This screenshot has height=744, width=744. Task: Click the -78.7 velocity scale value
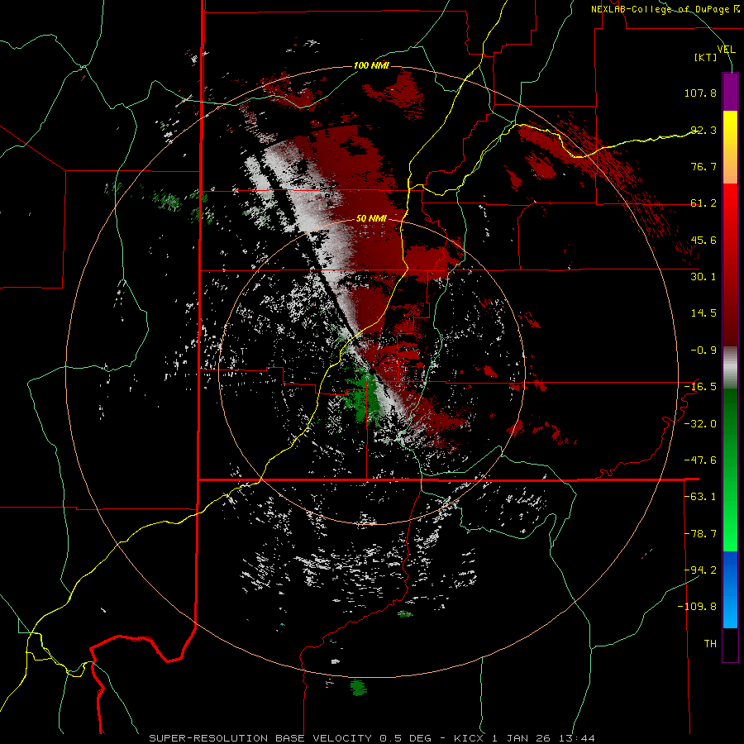700,534
